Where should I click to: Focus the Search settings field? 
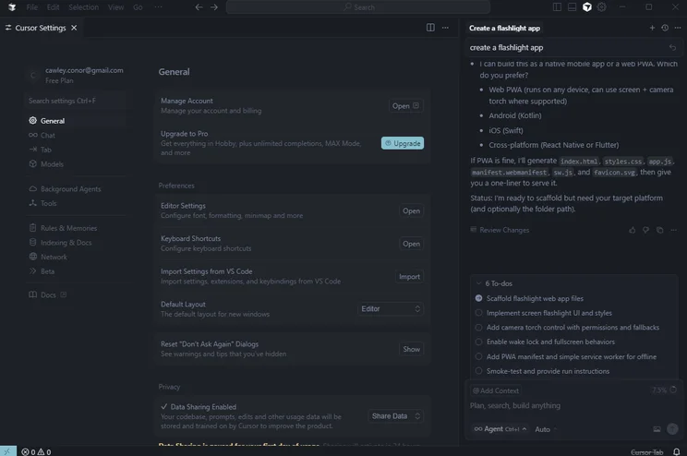76,101
